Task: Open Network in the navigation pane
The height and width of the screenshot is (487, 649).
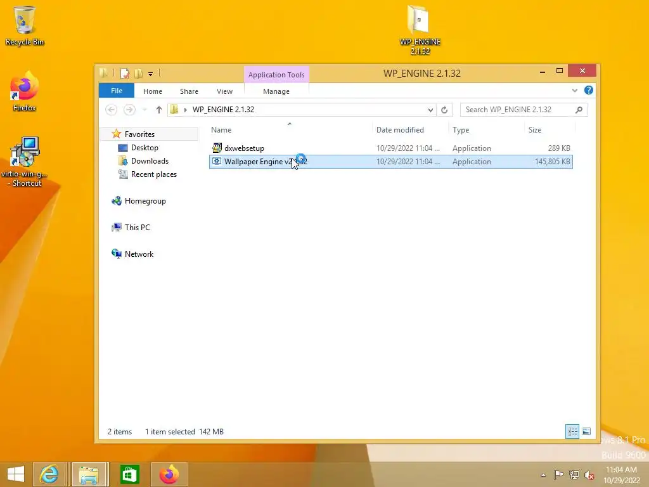Action: [139, 254]
